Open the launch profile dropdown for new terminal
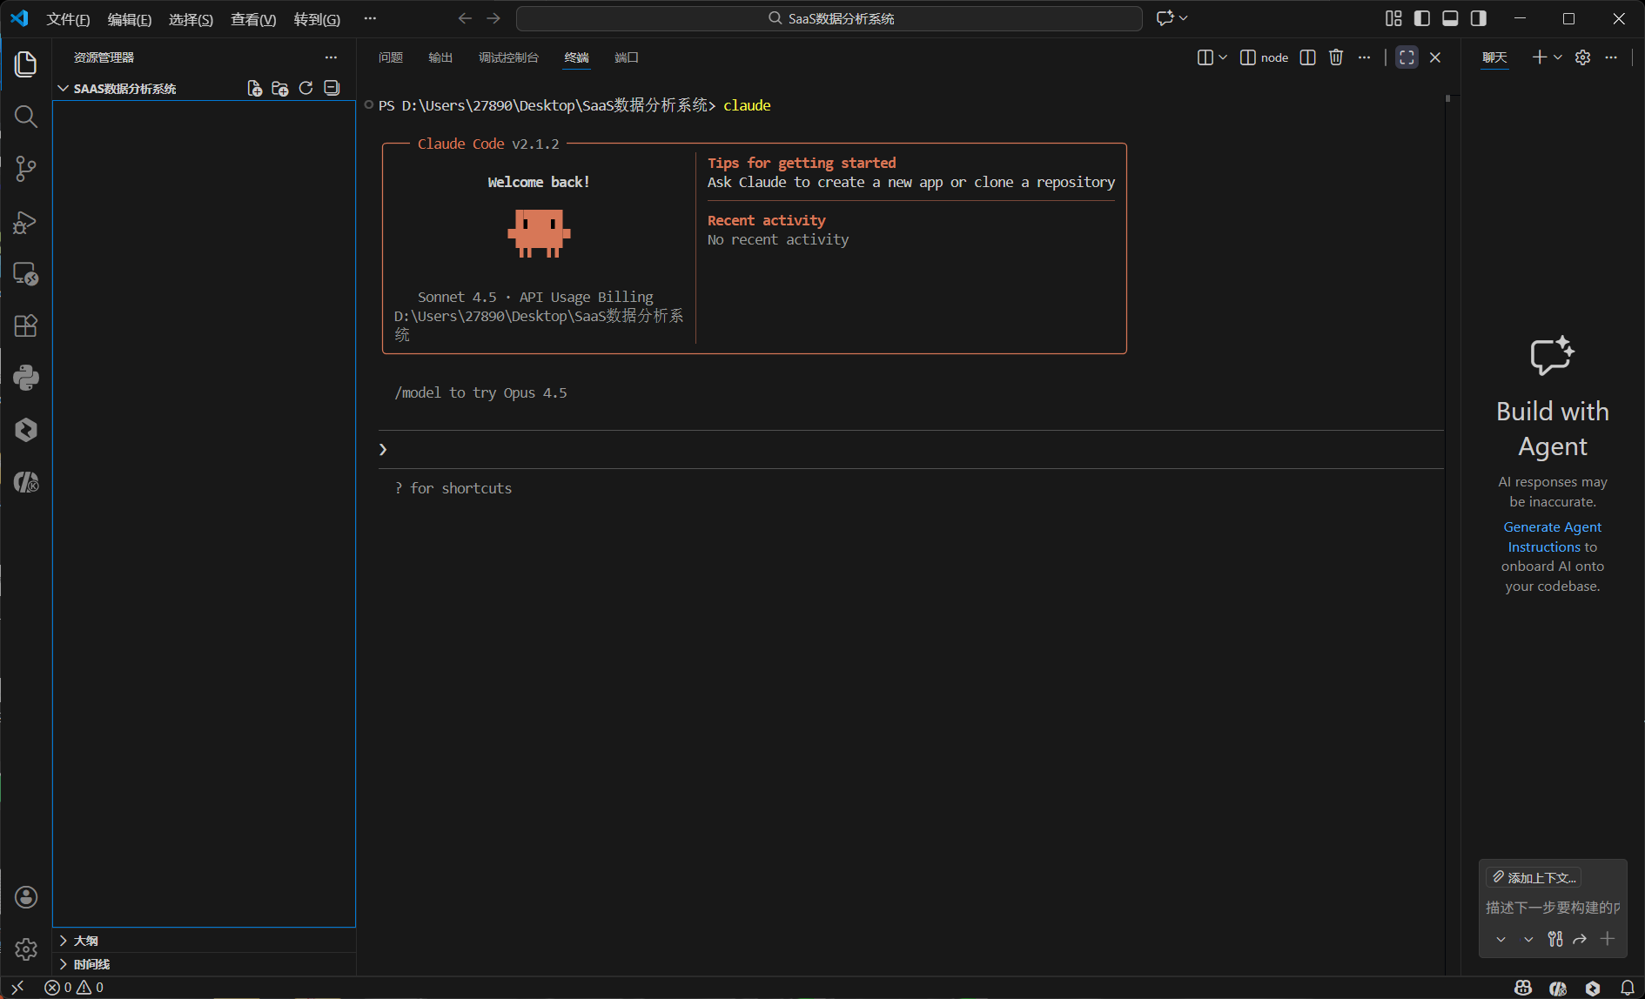 pos(1223,57)
